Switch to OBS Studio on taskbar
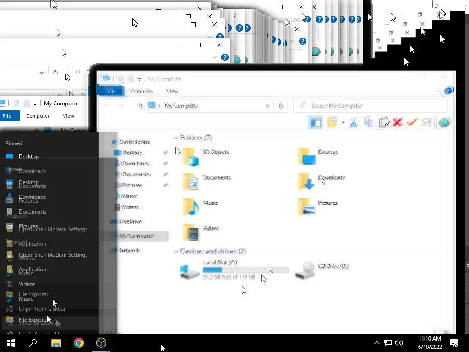This screenshot has height=352, width=469. 101,343
